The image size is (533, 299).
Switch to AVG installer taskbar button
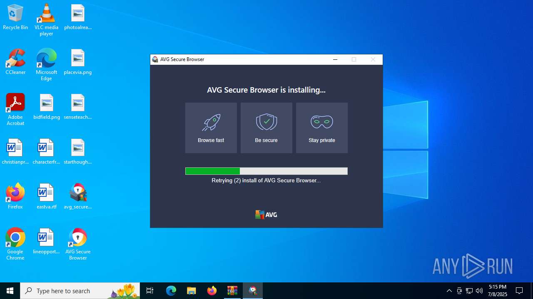point(253,291)
